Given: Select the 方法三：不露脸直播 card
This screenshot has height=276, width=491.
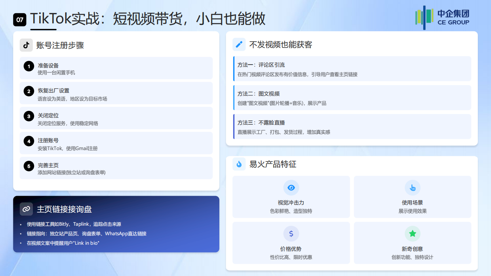Looking at the screenshot, I should (352, 127).
